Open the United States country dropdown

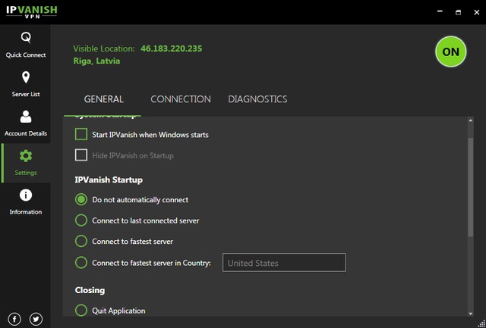pyautogui.click(x=284, y=263)
